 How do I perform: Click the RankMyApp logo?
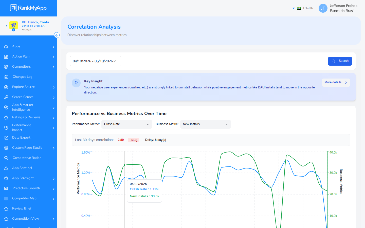click(x=28, y=8)
